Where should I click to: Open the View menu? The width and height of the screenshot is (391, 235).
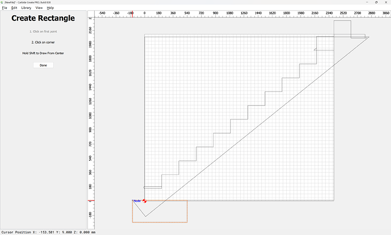[x=39, y=8]
